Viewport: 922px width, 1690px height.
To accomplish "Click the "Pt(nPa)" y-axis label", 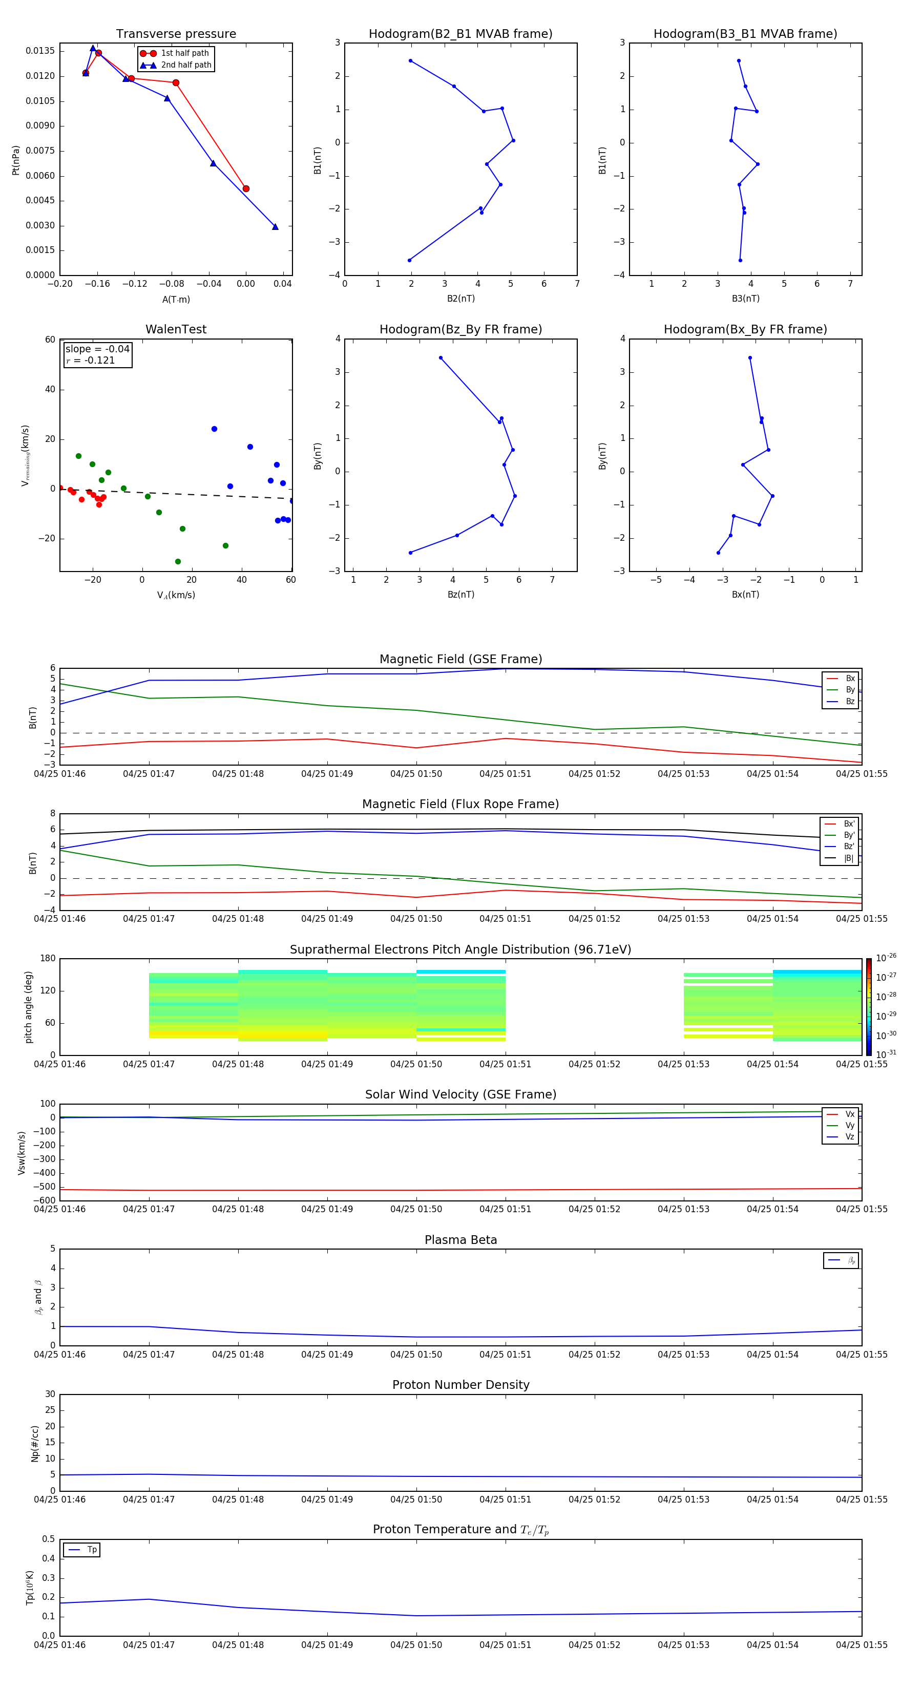I will (x=16, y=159).
